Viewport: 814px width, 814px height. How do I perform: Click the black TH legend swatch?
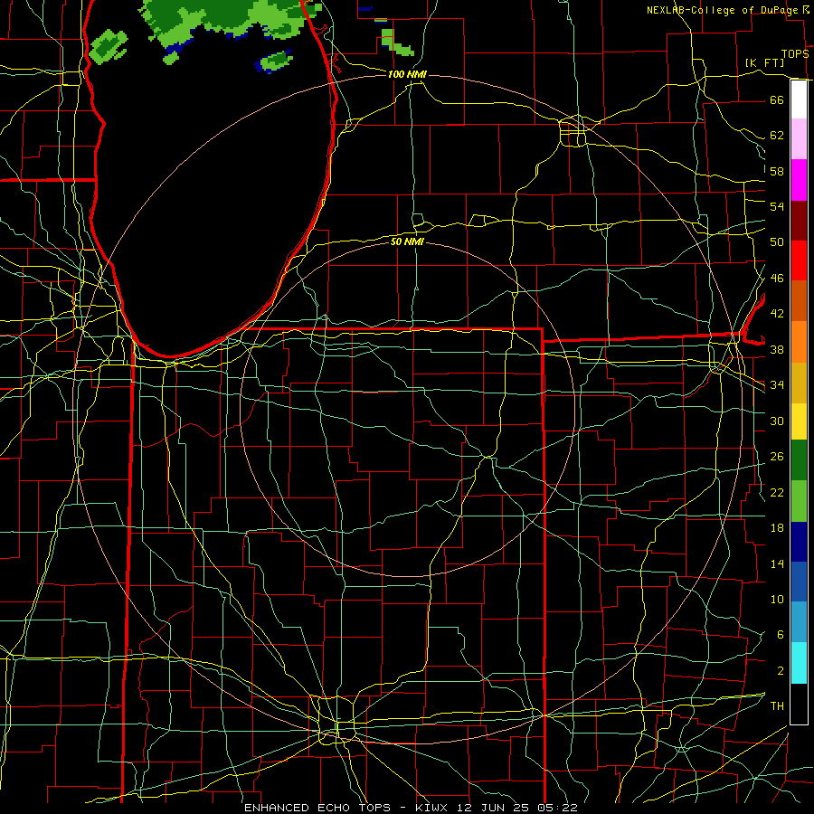799,704
